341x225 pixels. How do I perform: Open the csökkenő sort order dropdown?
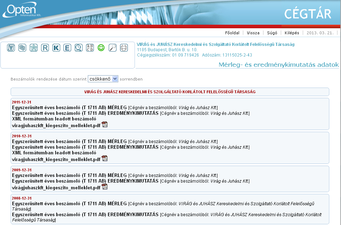click(103, 79)
